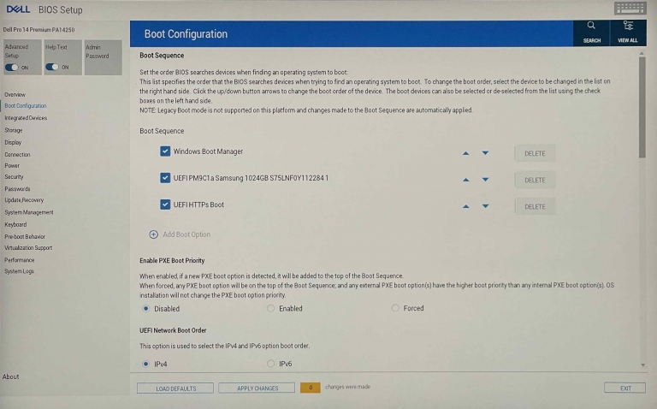Move Windows Boot Manager down
657x409 pixels.
click(x=485, y=153)
